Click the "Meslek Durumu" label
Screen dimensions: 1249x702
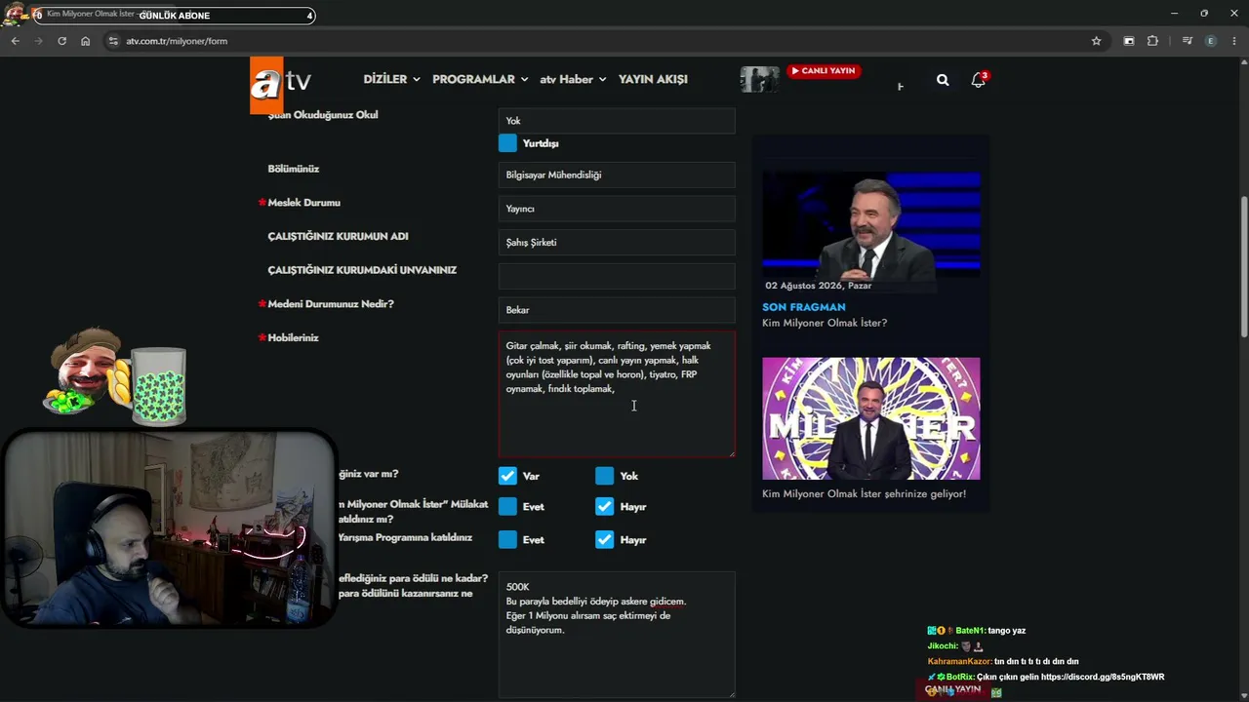tap(303, 203)
